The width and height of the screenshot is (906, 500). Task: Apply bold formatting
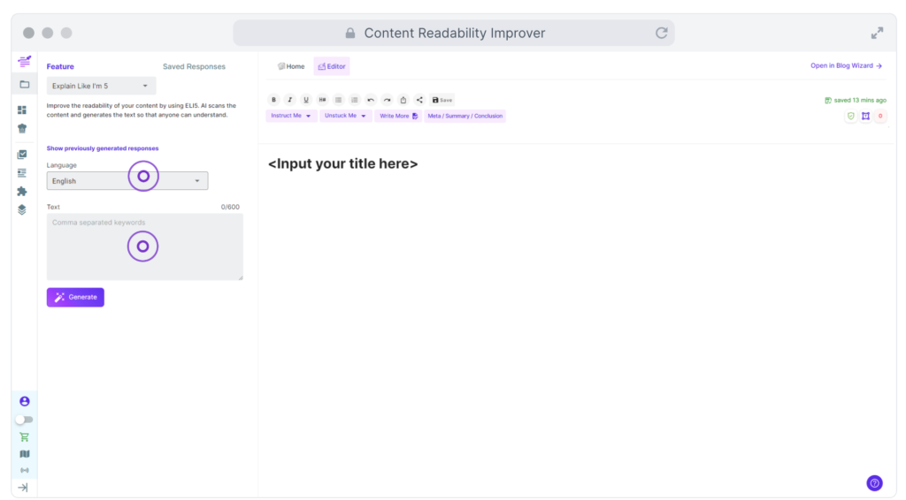click(x=274, y=100)
